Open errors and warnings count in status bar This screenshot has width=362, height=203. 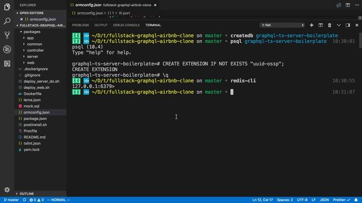tap(37, 200)
